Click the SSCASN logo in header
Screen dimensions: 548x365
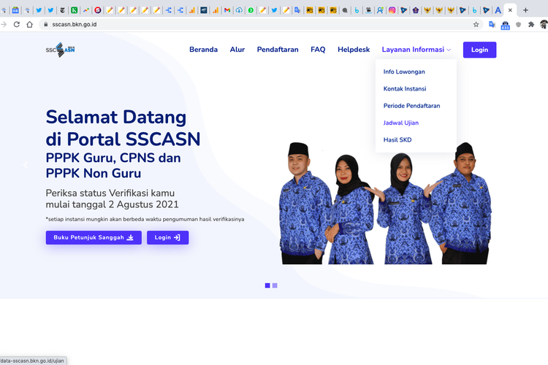tap(60, 50)
